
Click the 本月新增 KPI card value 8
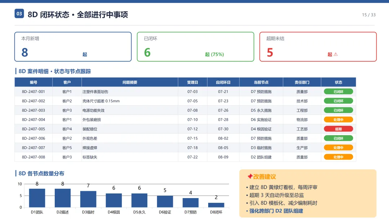[x=25, y=52]
